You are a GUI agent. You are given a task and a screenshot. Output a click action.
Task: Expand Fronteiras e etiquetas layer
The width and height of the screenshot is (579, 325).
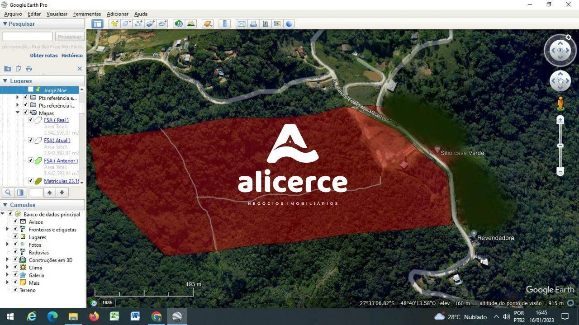point(7,229)
